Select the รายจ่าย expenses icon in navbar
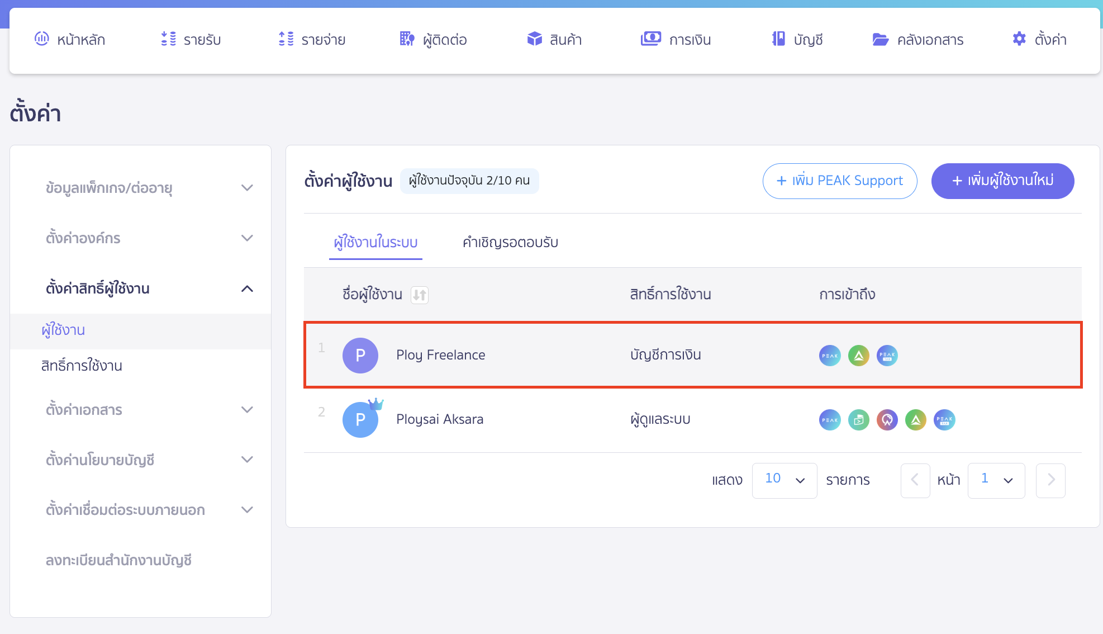The width and height of the screenshot is (1103, 634). [x=285, y=39]
